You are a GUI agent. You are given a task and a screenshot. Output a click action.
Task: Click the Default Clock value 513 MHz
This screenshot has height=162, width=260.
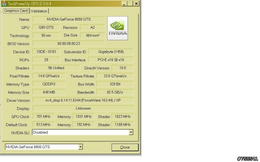pos(43,125)
